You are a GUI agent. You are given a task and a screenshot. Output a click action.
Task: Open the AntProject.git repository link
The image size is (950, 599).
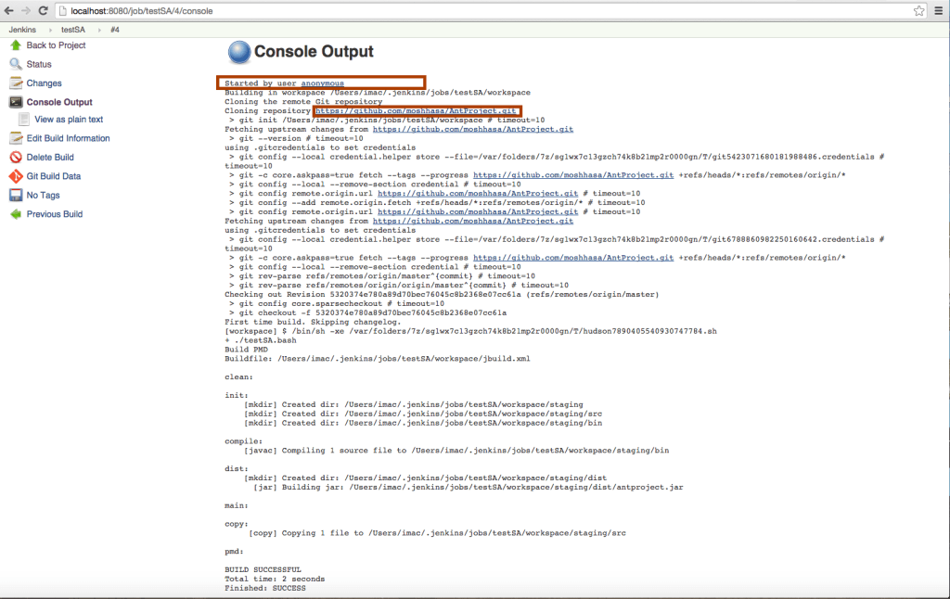[x=417, y=110]
